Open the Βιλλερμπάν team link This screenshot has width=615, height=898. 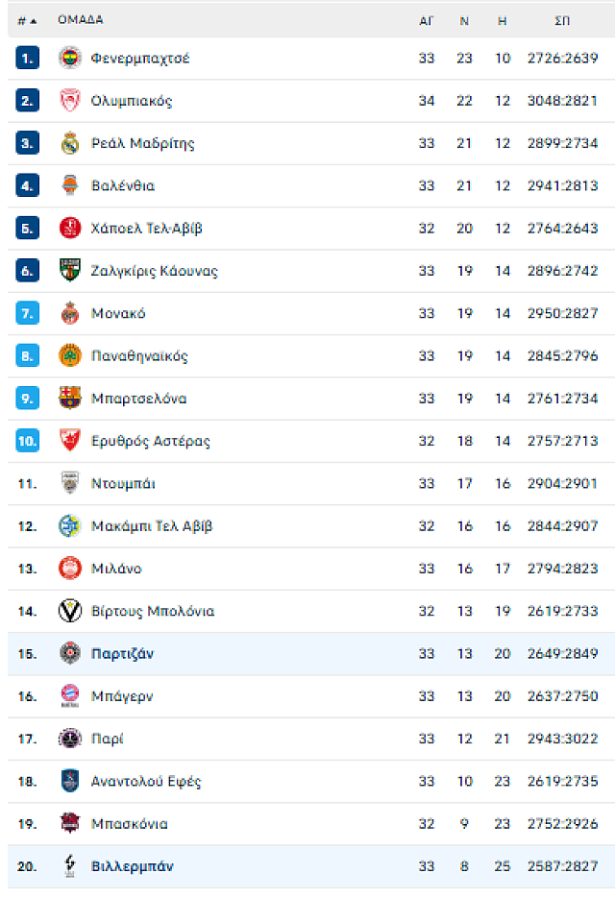(x=132, y=866)
